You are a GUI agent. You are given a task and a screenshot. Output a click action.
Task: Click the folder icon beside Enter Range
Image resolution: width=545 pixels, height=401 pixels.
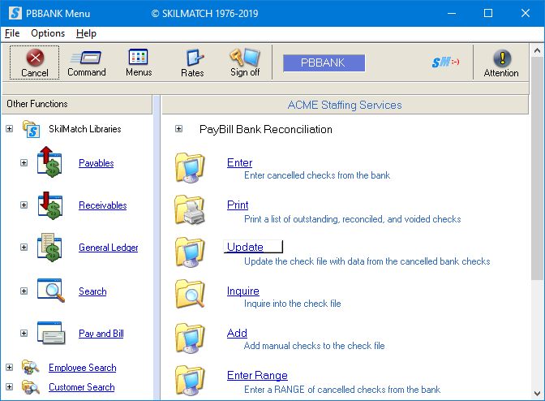click(x=190, y=380)
